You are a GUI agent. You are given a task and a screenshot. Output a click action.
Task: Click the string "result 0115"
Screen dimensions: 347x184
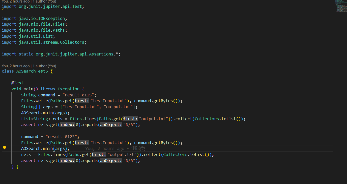78,95
